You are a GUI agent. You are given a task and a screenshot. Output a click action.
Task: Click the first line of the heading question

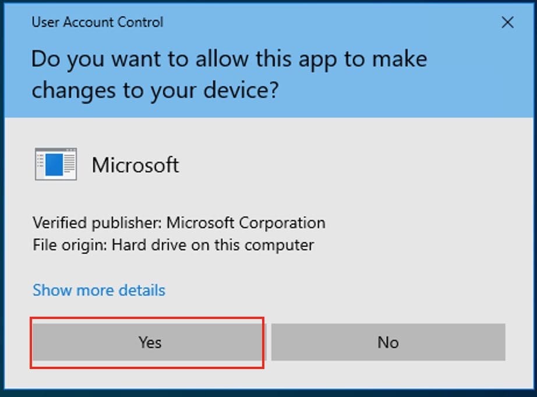coord(229,59)
